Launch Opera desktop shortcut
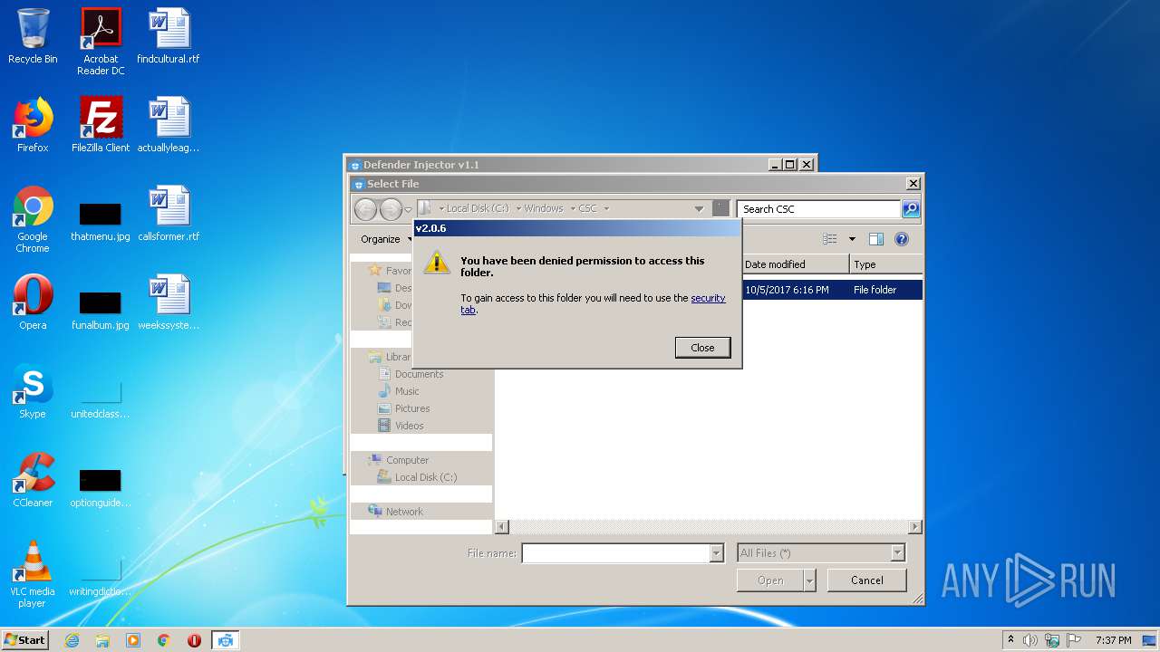This screenshot has height=652, width=1160. coord(33,302)
